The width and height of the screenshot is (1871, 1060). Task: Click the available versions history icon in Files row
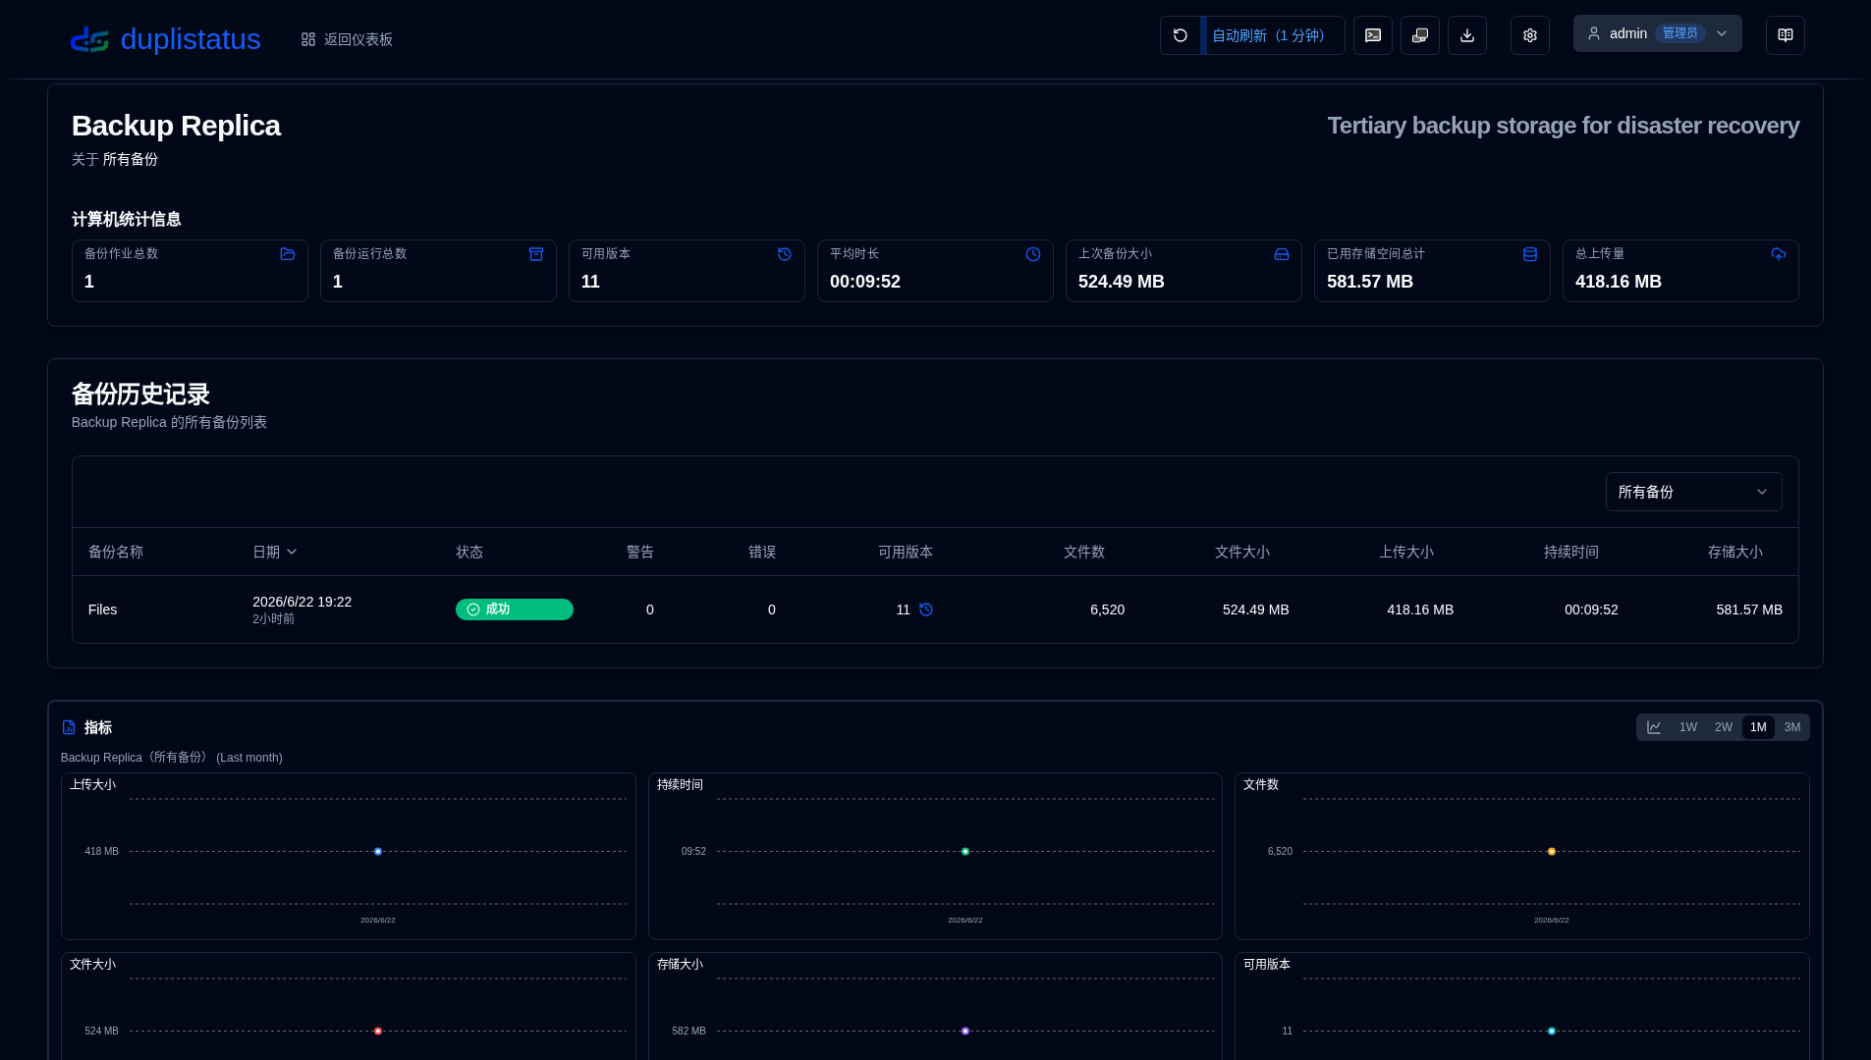[925, 609]
